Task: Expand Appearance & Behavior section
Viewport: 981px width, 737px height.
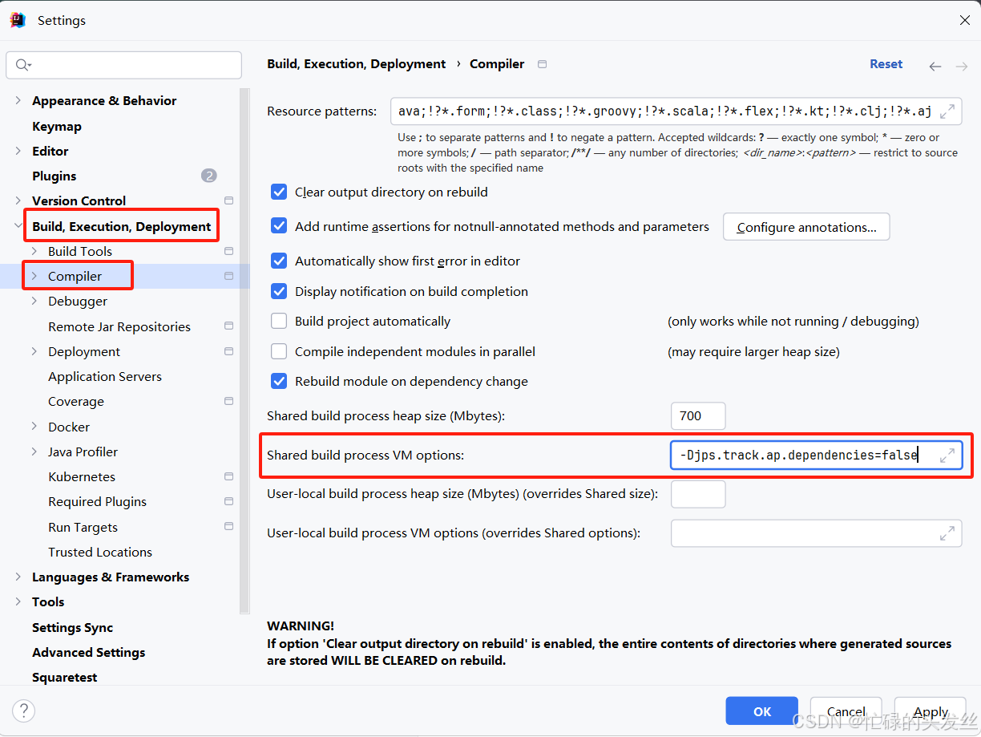Action: (18, 100)
